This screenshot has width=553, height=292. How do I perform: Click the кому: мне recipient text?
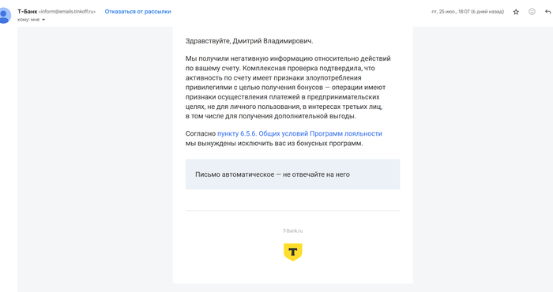coord(28,20)
